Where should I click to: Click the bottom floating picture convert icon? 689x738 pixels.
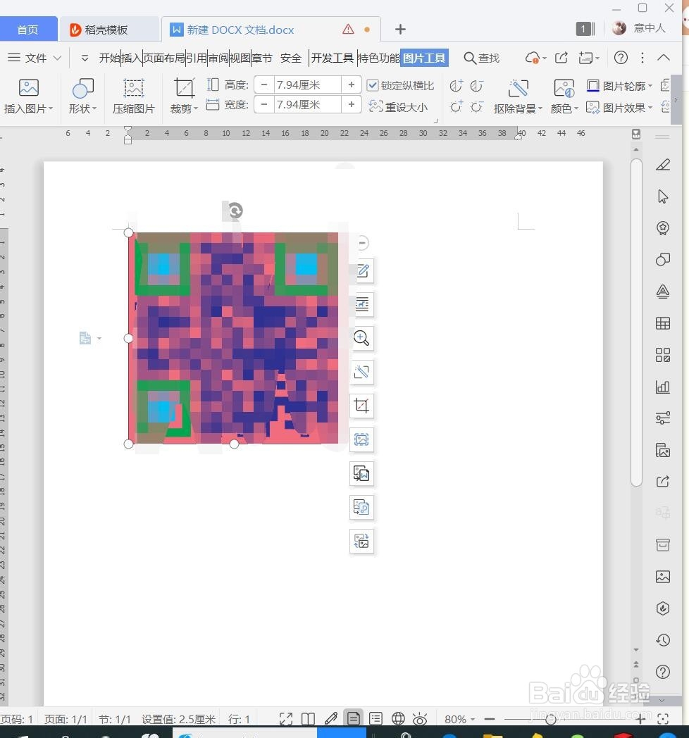click(x=361, y=542)
